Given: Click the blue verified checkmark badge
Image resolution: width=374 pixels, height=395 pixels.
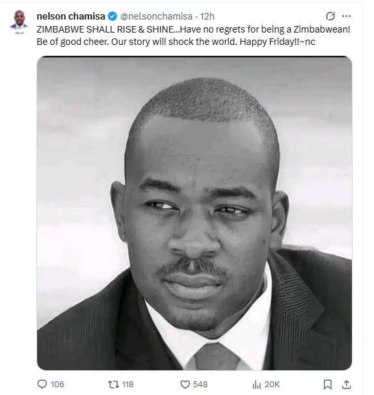Looking at the screenshot, I should point(113,16).
